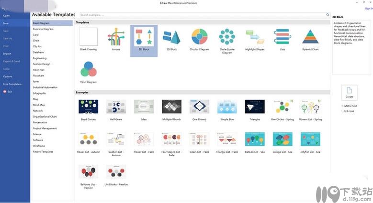373x203 pixels.
Task: Select the Business Diagram category
Action: (x=43, y=29)
